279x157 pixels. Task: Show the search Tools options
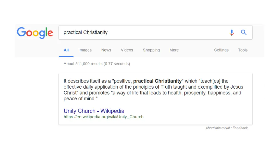click(243, 50)
